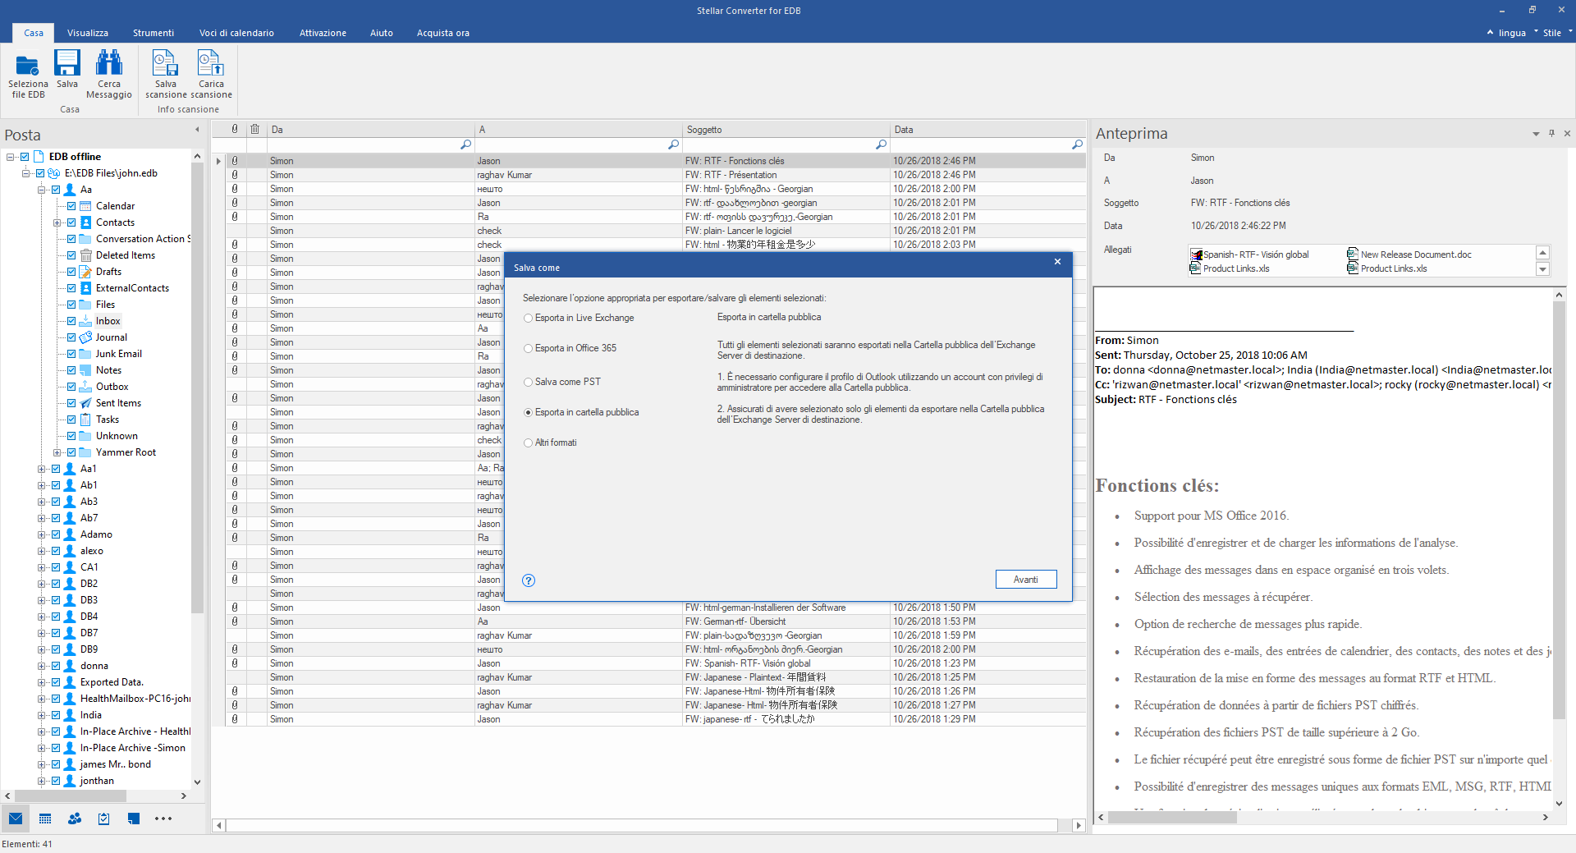This screenshot has width=1576, height=853.
Task: Click the Soggetto column search field
Action: 780,144
